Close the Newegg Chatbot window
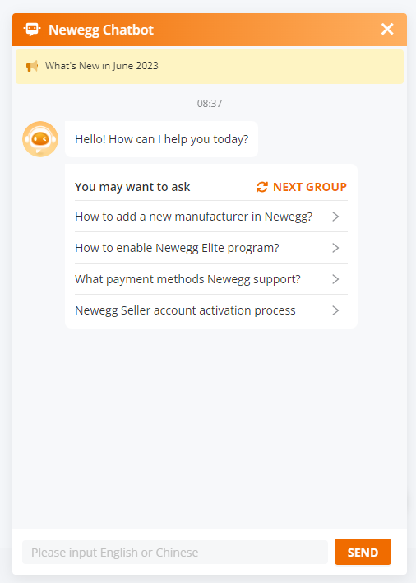Viewport: 416px width, 583px height. pyautogui.click(x=387, y=29)
